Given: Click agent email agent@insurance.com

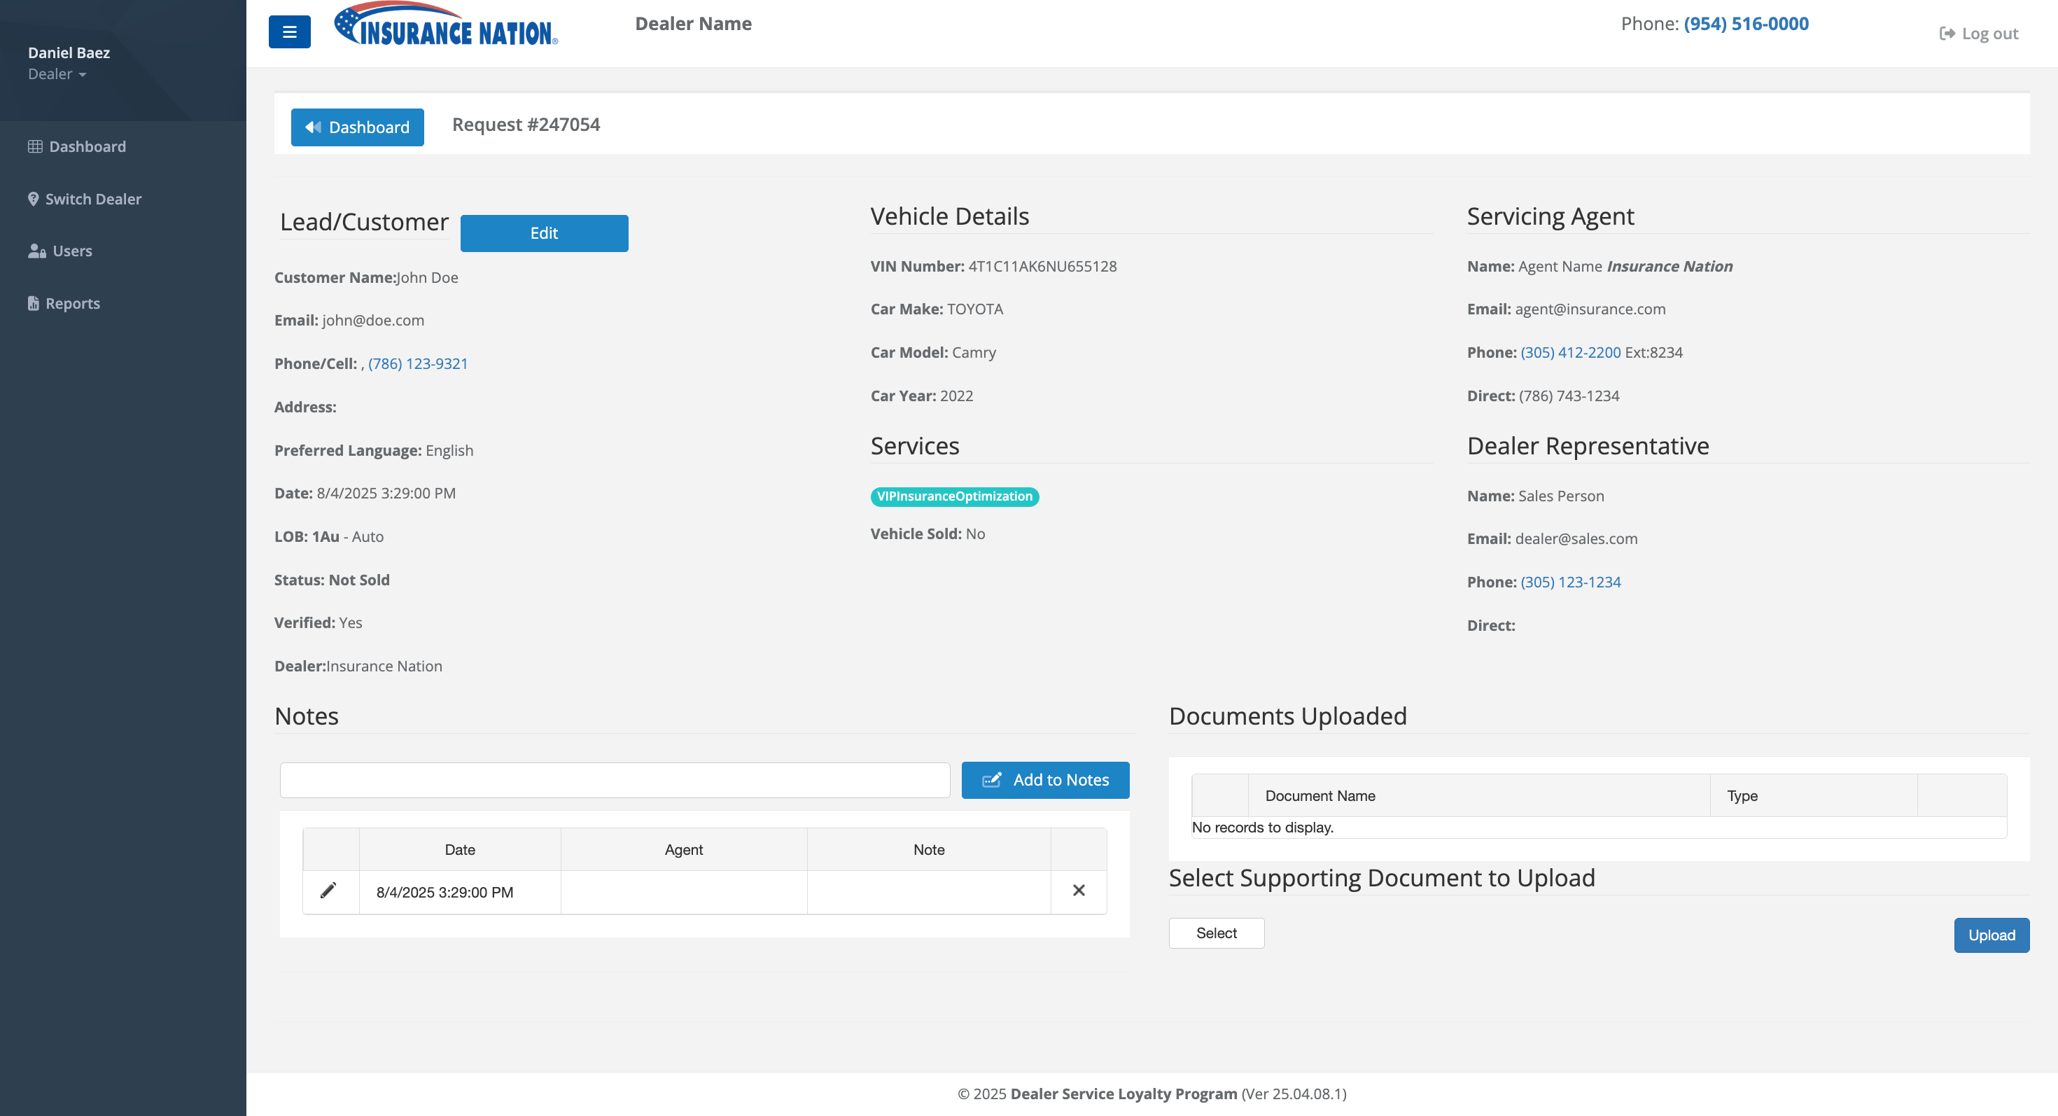Looking at the screenshot, I should [x=1590, y=309].
